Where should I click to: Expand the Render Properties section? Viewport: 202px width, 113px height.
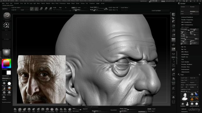(187, 20)
